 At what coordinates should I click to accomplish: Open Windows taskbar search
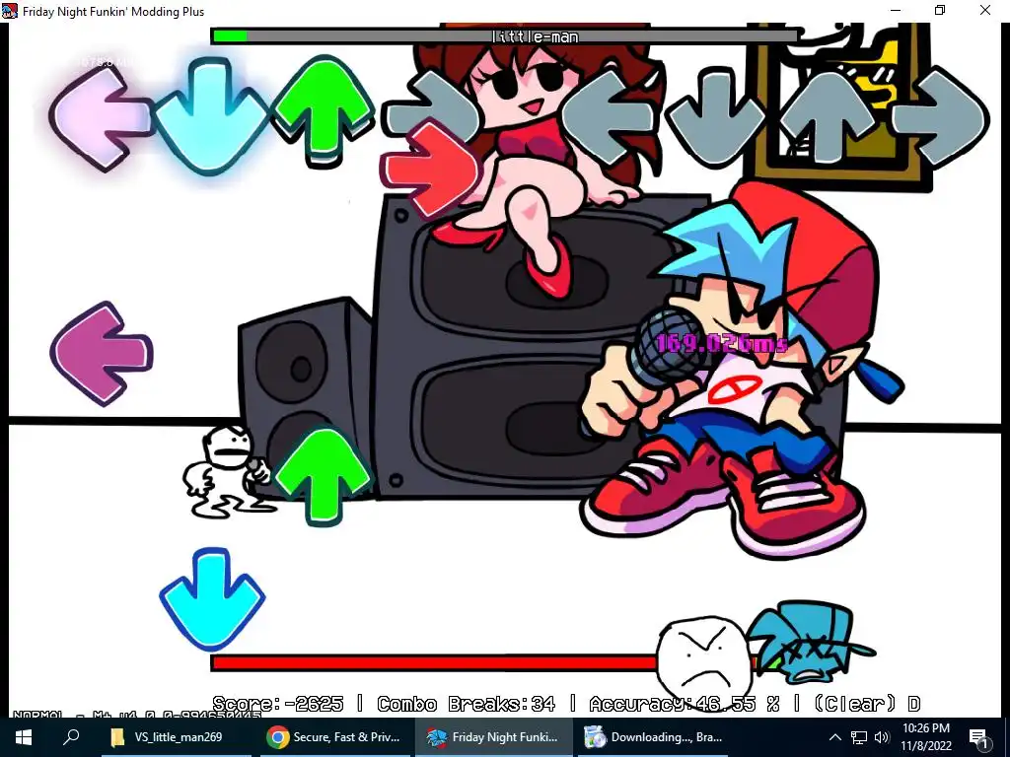[71, 737]
